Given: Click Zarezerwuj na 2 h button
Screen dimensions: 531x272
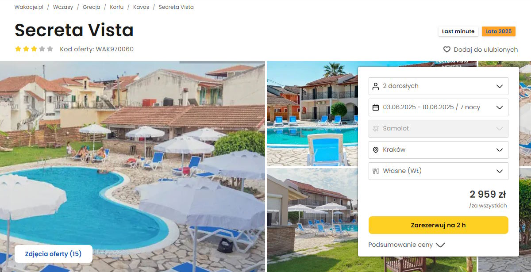Looking at the screenshot, I should pos(438,225).
